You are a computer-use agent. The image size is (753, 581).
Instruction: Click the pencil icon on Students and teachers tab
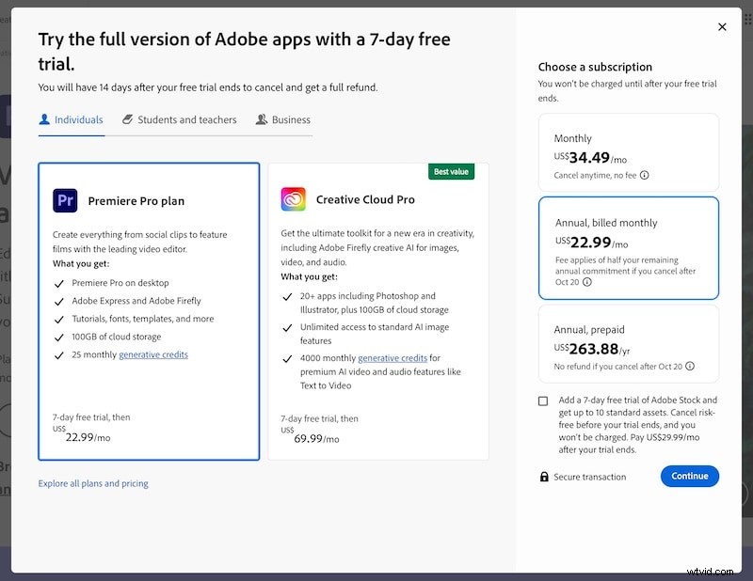click(126, 119)
